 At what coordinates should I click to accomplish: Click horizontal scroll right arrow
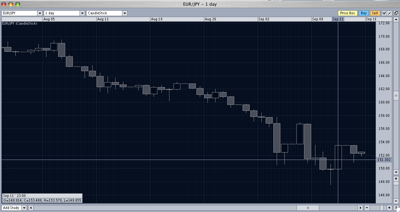click(361, 208)
